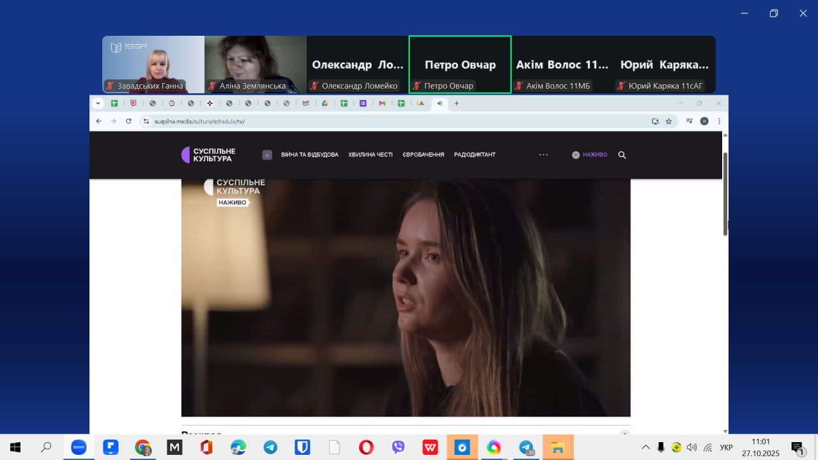Open the Війна та відбудова menu item
Image resolution: width=818 pixels, height=460 pixels.
tap(309, 155)
